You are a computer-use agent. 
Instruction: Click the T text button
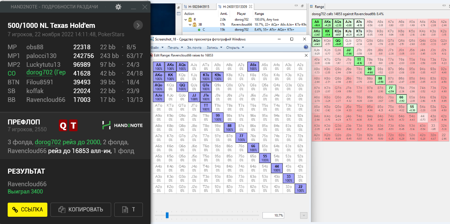(x=128, y=209)
